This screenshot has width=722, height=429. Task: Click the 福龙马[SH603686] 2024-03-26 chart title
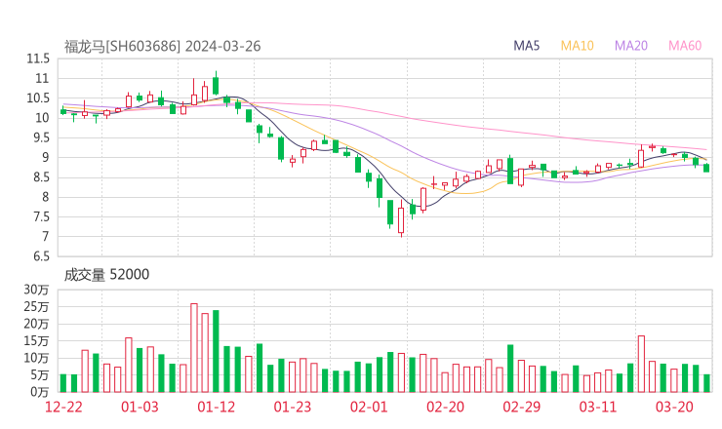coord(163,47)
